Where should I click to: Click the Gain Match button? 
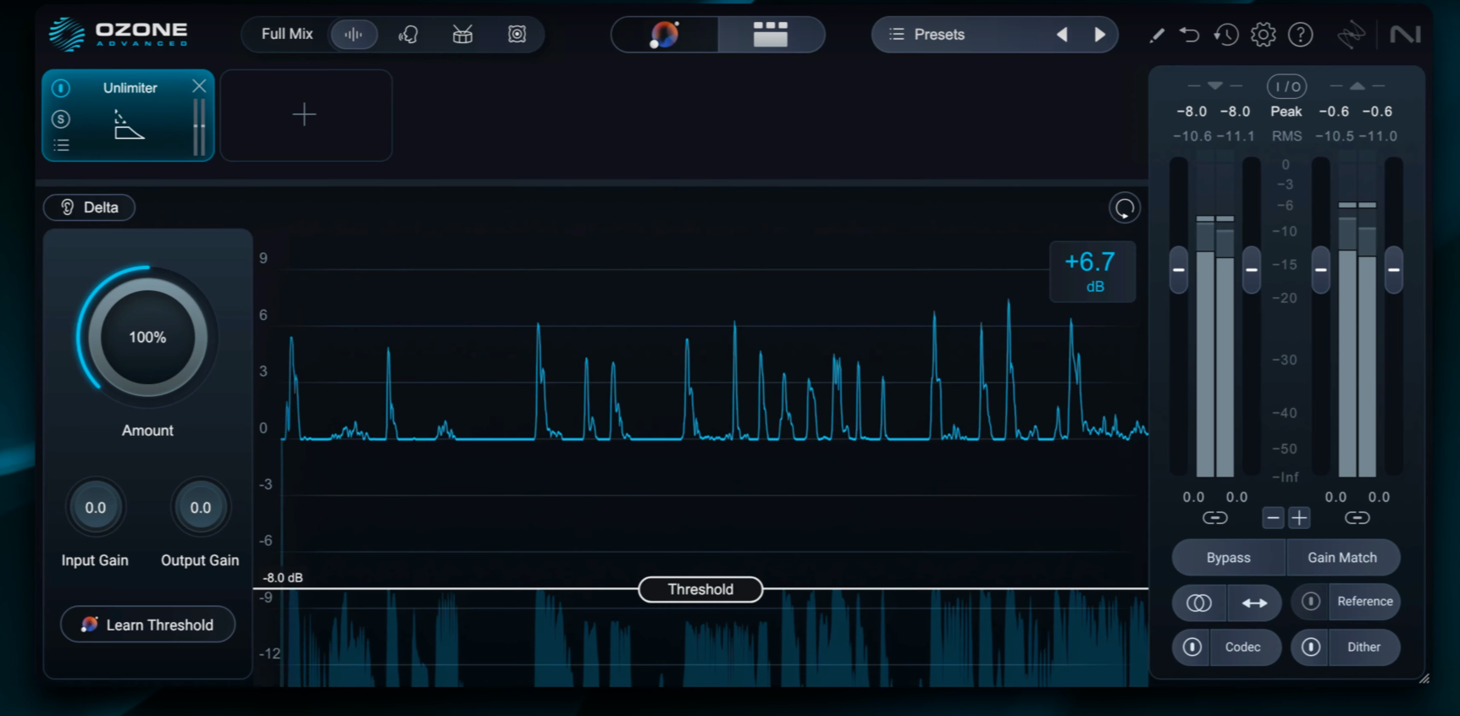tap(1342, 558)
